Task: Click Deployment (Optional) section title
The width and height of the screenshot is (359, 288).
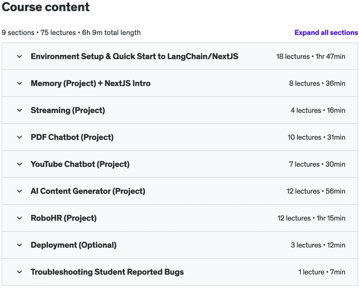Action: (73, 245)
